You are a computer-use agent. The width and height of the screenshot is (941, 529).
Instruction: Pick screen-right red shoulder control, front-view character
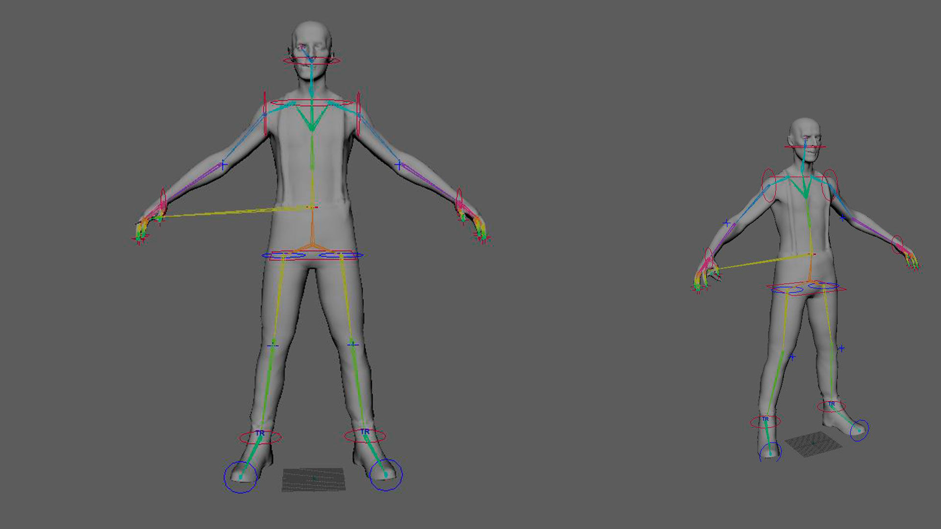tap(359, 114)
